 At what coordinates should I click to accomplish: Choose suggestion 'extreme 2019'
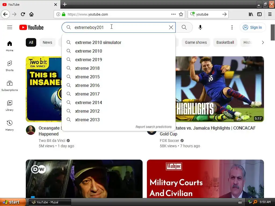(118, 60)
